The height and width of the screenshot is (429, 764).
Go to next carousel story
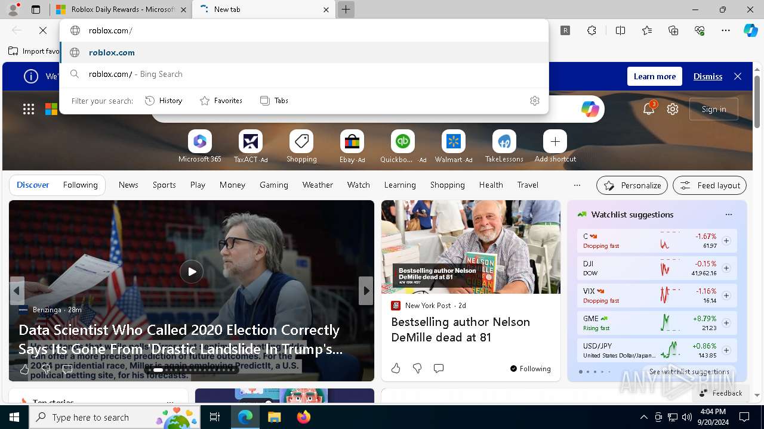[x=366, y=291]
